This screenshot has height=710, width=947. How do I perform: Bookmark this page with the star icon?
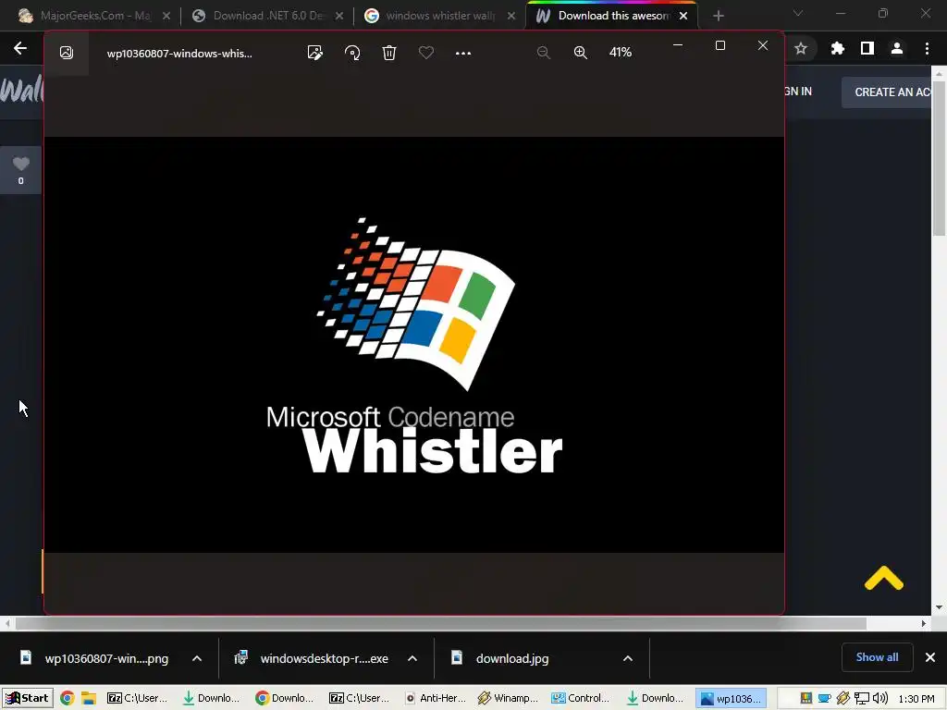(x=801, y=48)
